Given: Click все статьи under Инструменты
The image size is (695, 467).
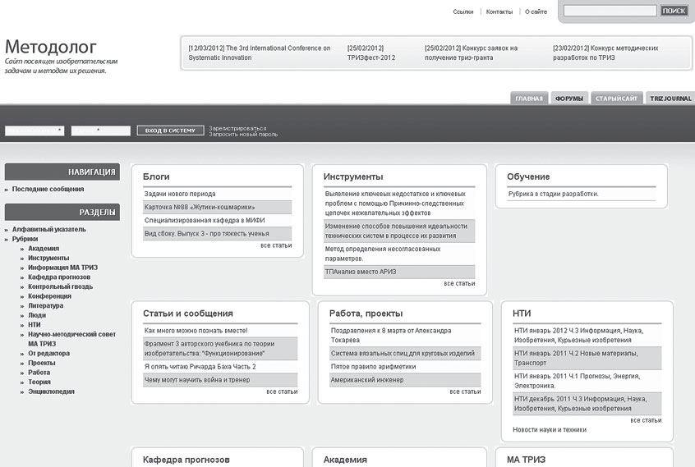Looking at the screenshot, I should pyautogui.click(x=459, y=283).
